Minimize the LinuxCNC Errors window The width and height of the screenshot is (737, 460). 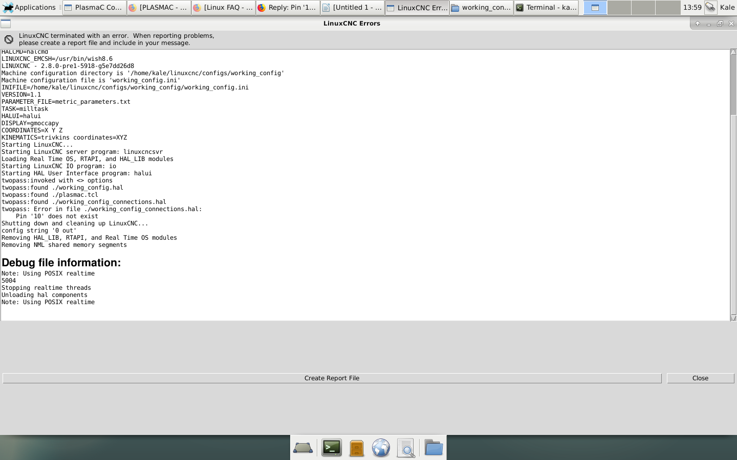point(708,24)
